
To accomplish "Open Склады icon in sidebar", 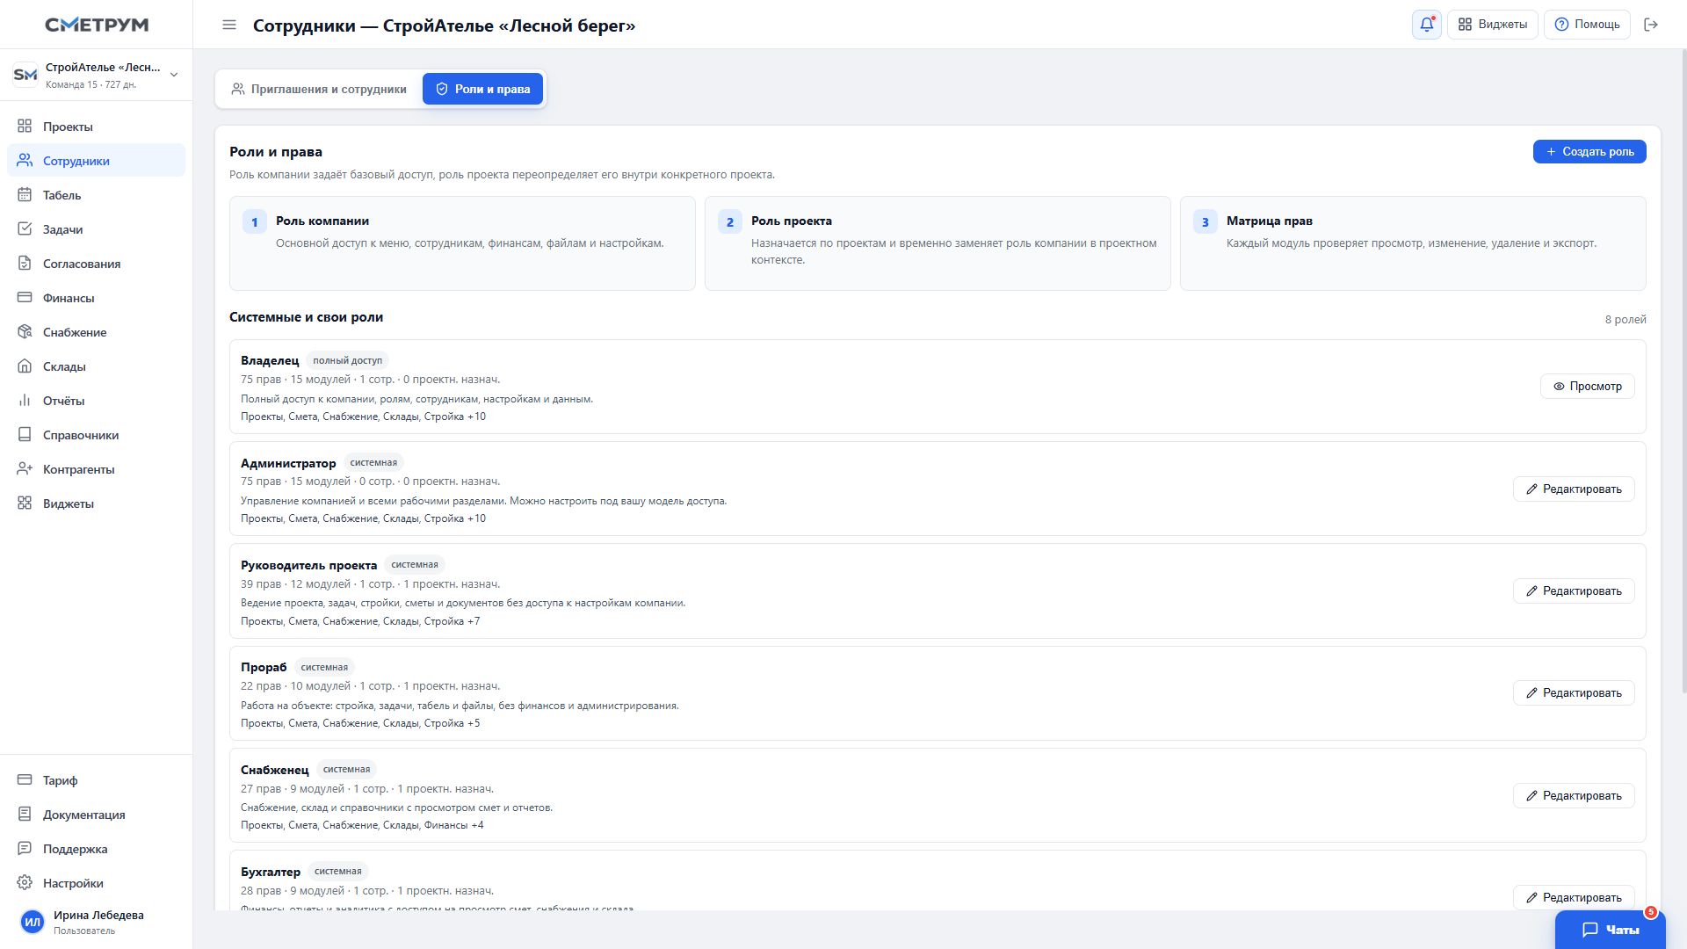I will 25,366.
